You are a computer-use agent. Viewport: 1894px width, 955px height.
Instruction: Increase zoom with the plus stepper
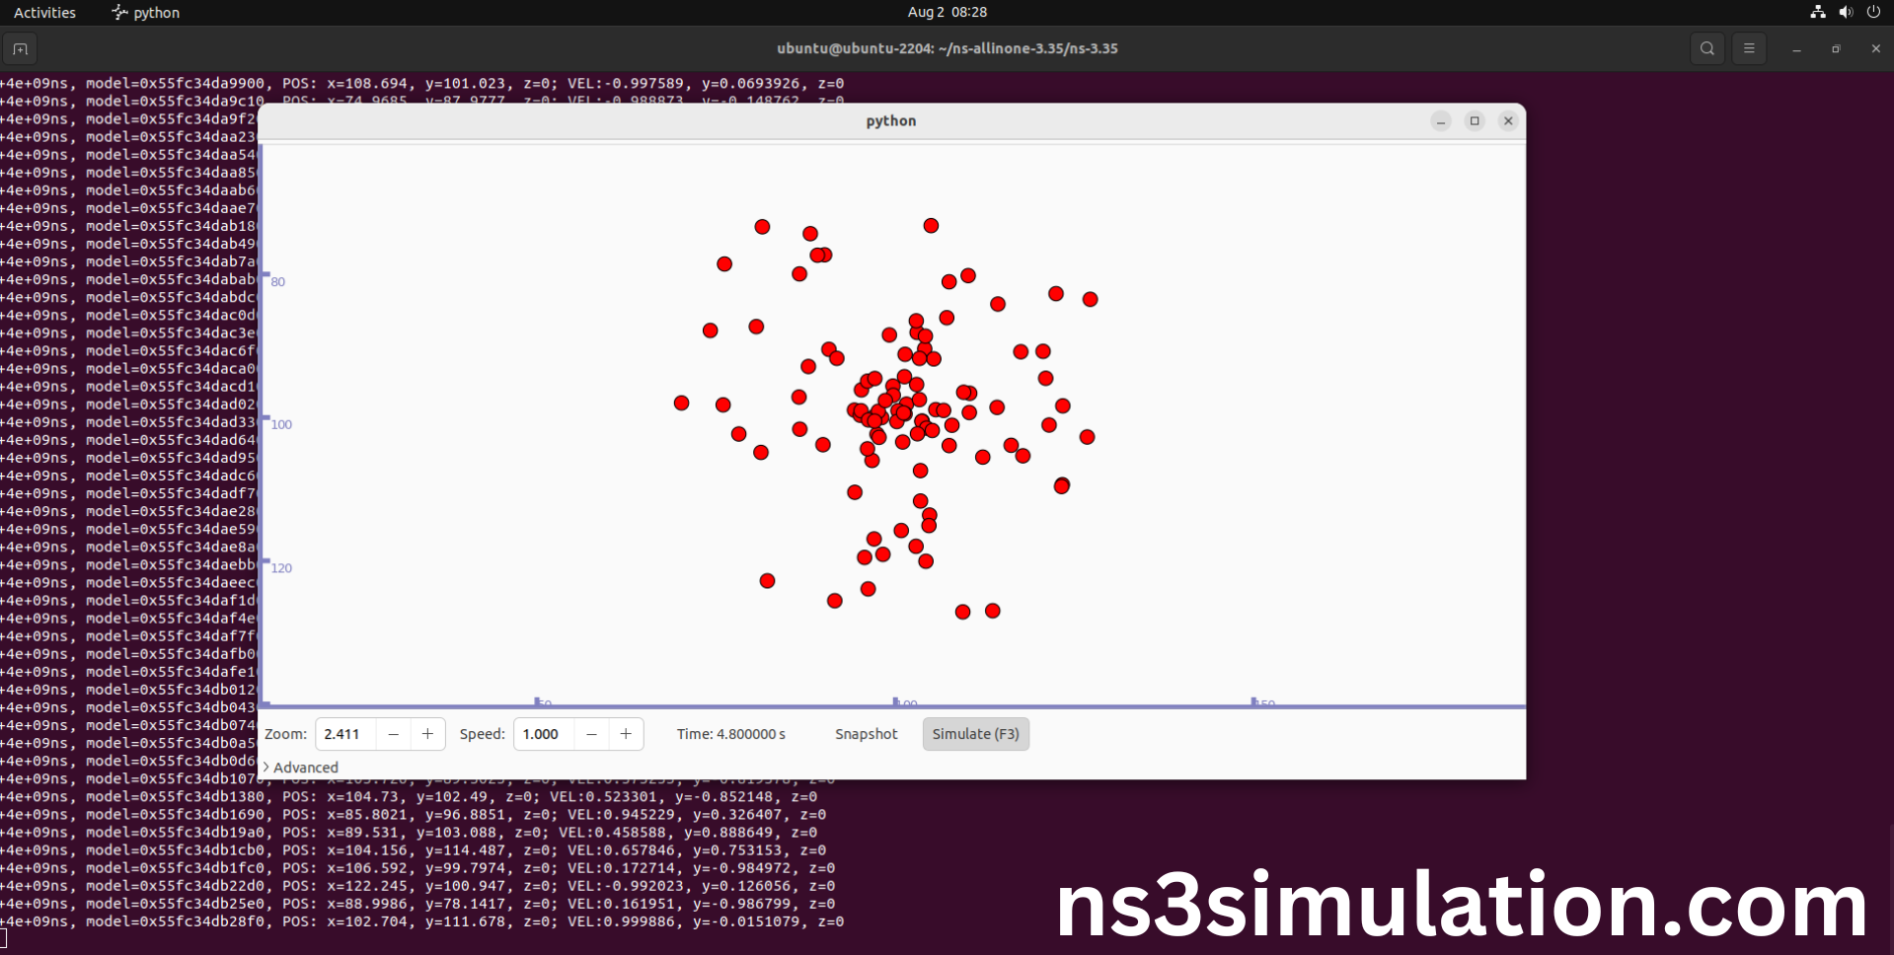(x=426, y=734)
